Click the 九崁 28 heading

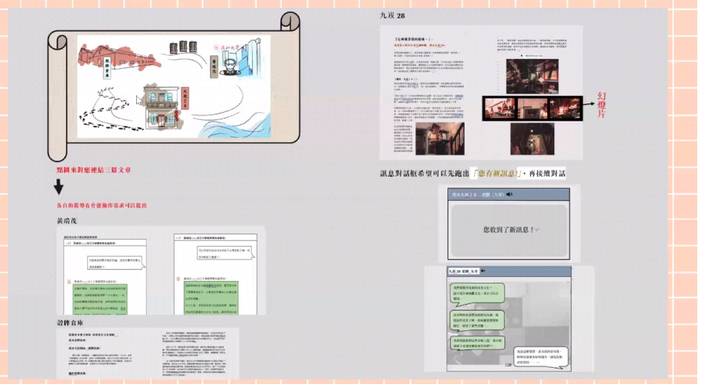(x=392, y=16)
